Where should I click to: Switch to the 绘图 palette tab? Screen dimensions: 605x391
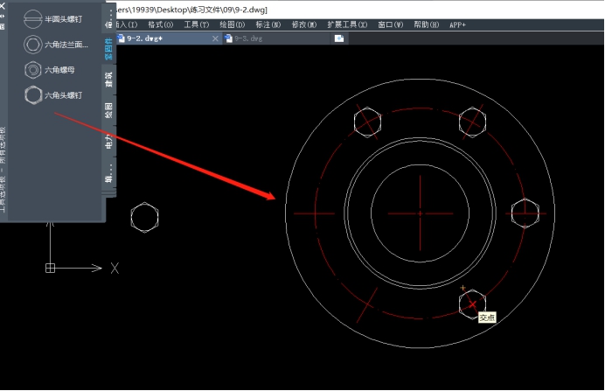109,110
